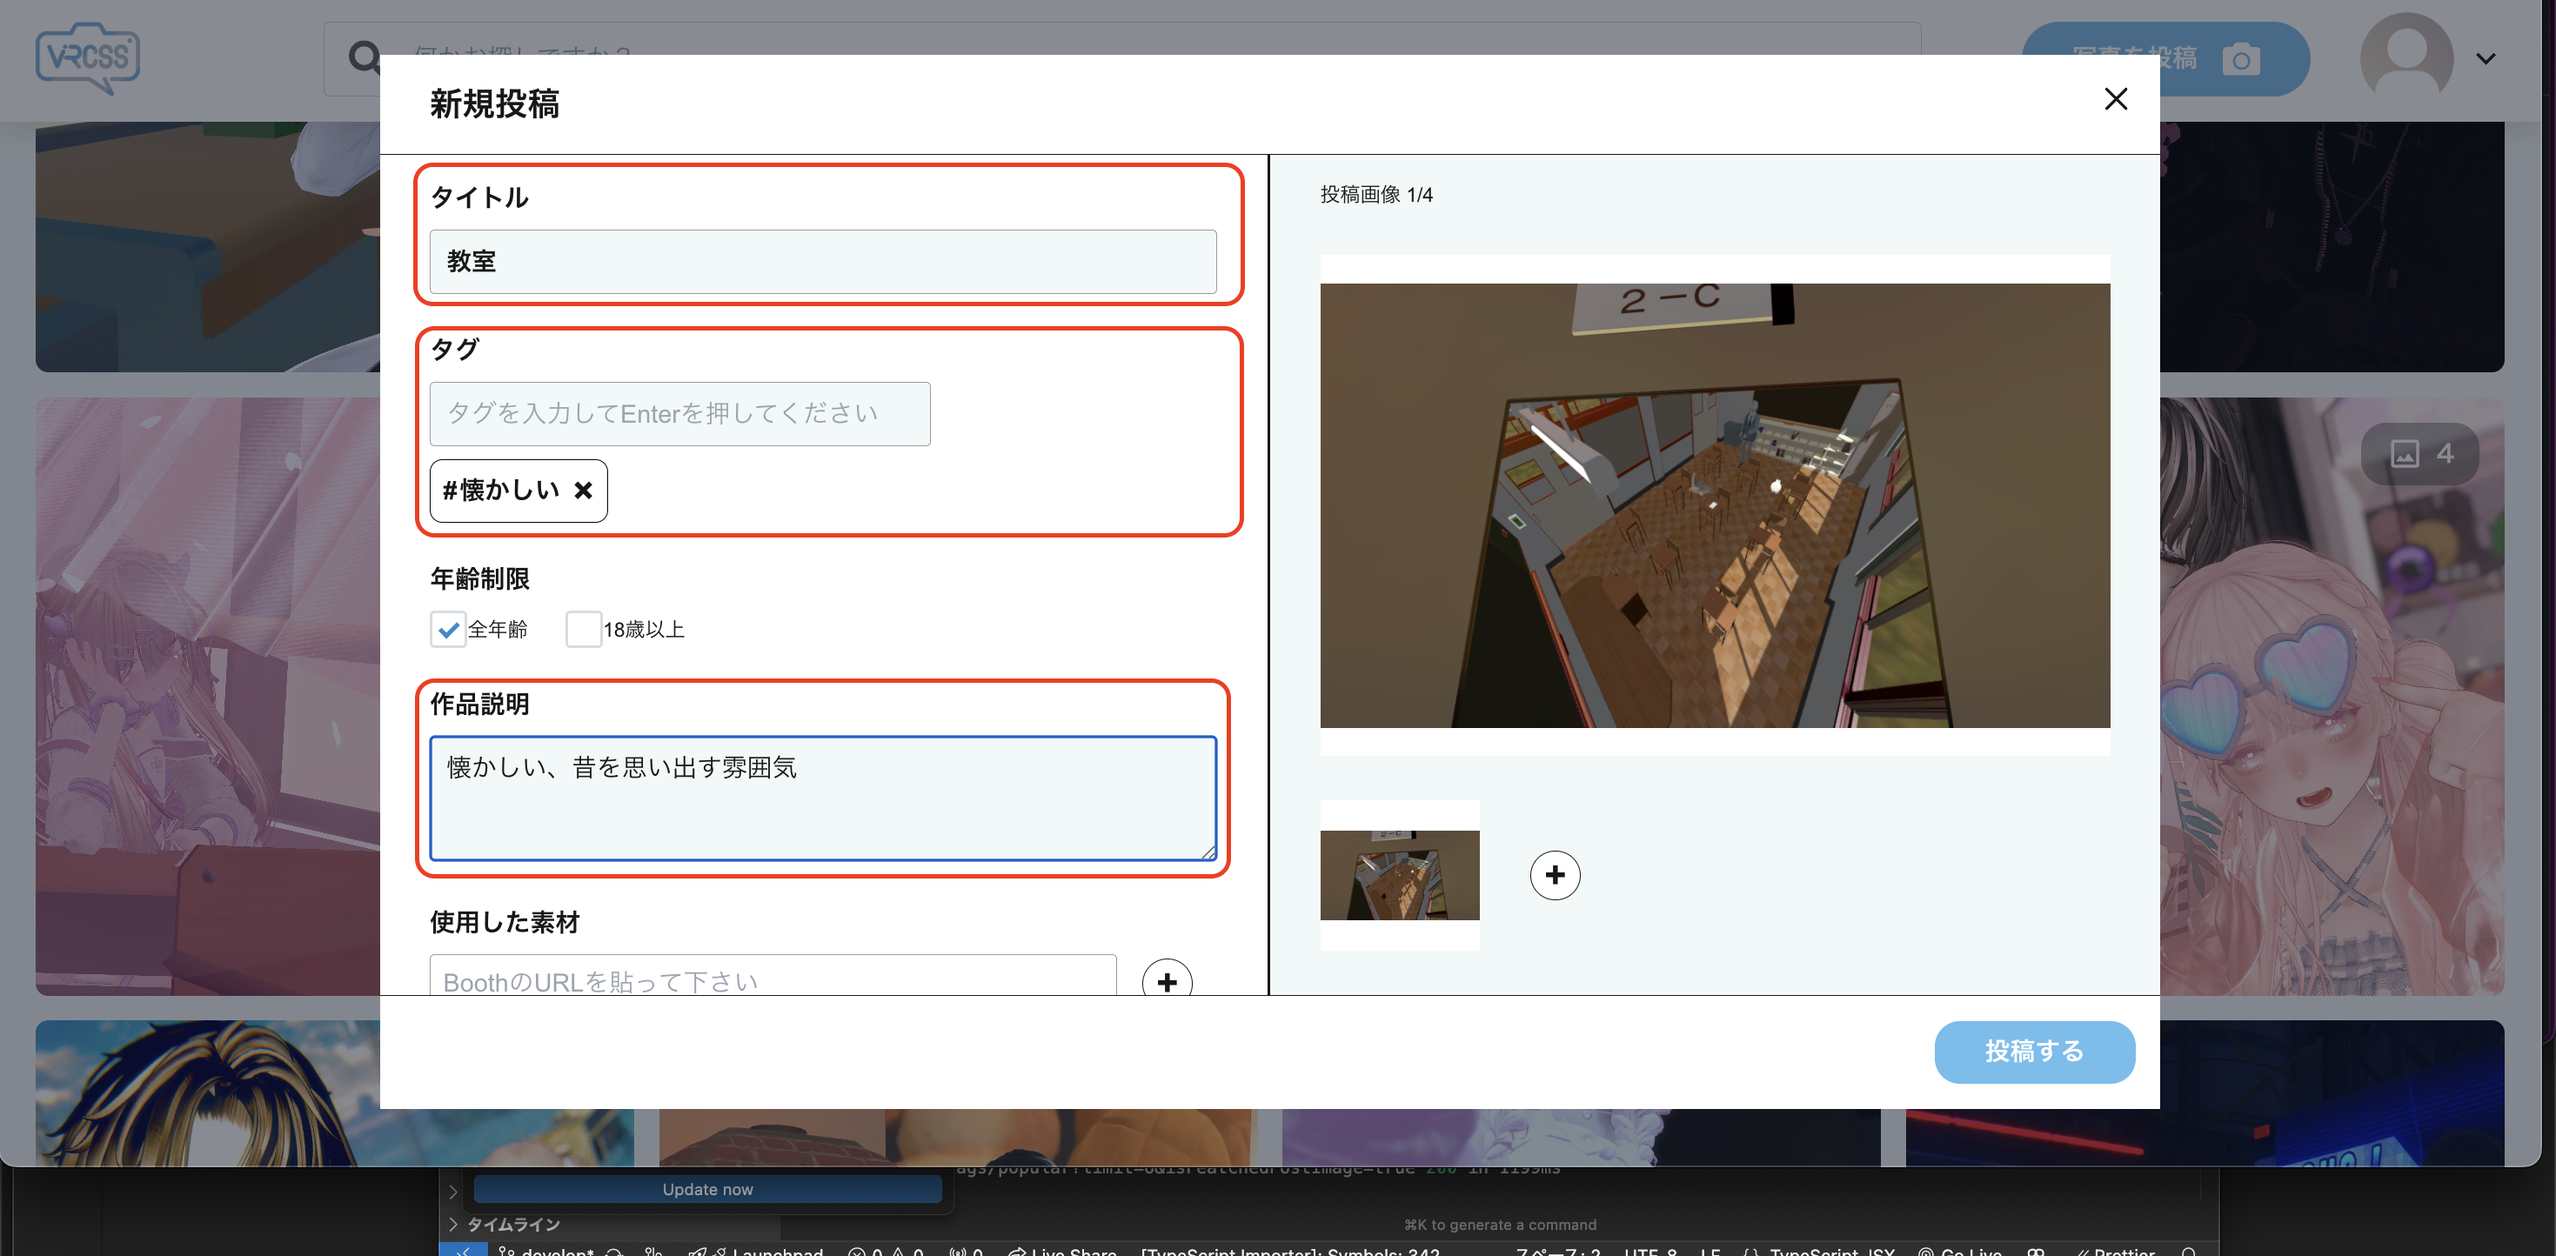This screenshot has height=1256, width=2556.
Task: Collapse the chevron beside Update now in the editor
Action: [452, 1191]
